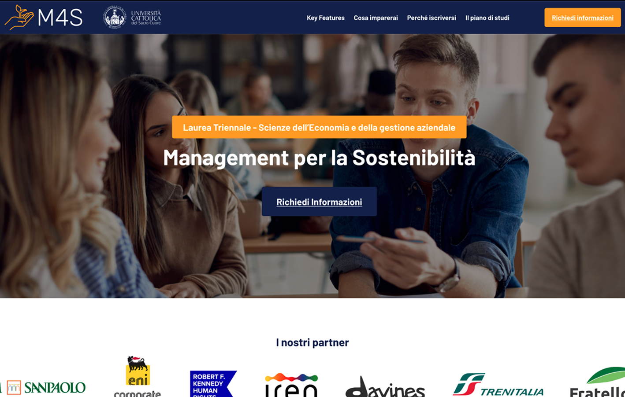This screenshot has width=625, height=397.
Task: Go to Key Features in the navigation
Action: [x=326, y=18]
